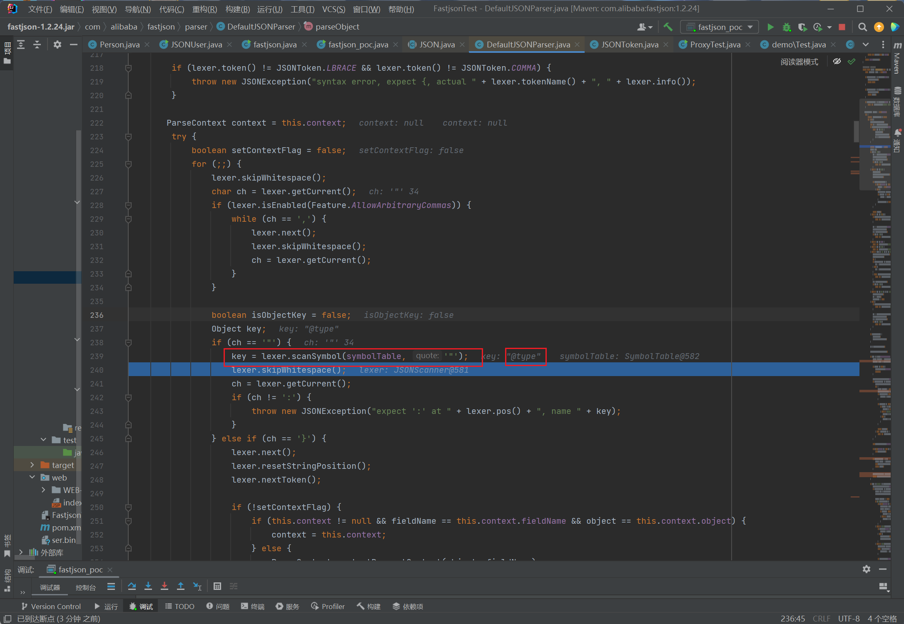The width and height of the screenshot is (904, 624).
Task: Click the 阅读器模式 reader mode link
Action: coord(799,62)
